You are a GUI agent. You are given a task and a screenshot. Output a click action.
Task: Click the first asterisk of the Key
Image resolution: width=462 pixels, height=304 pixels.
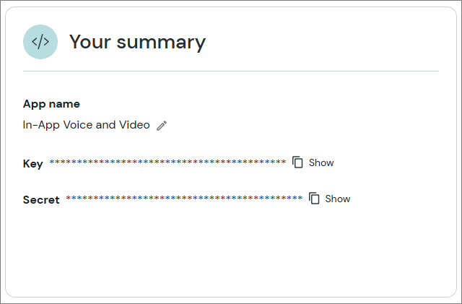51,162
